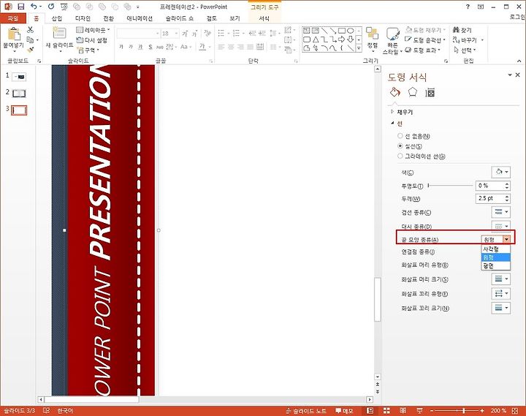Select rectangle shape in shapes gallery
This screenshot has height=416, width=526.
(x=341, y=31)
